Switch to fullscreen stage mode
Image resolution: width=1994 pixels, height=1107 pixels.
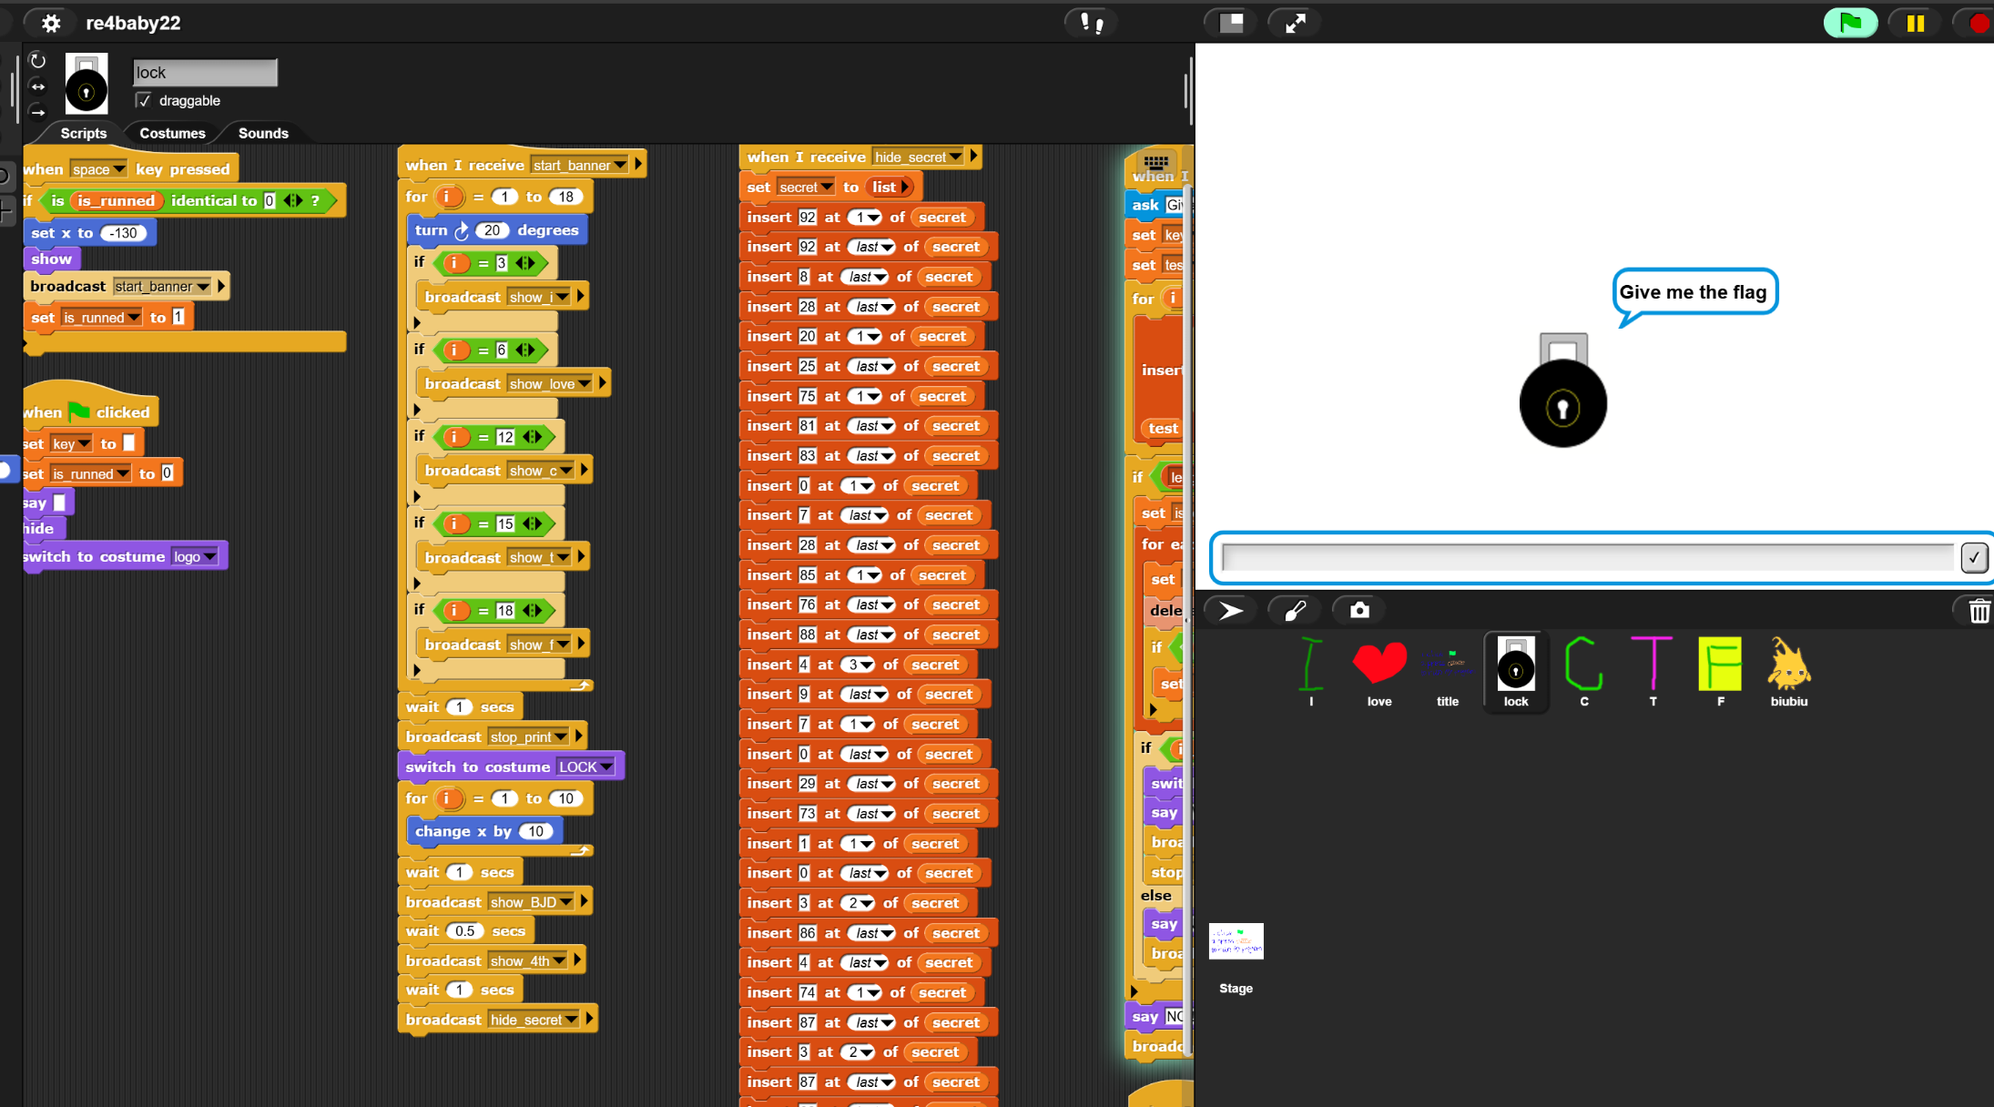1296,23
